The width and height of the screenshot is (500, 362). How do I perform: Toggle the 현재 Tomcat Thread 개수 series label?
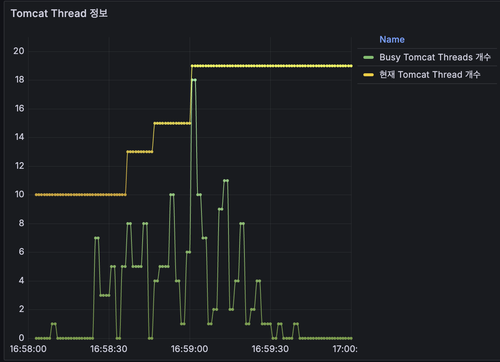430,75
